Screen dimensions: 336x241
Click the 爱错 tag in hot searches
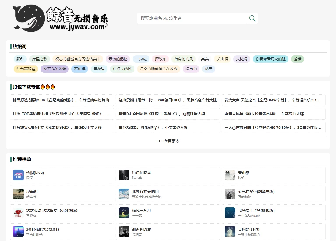click(x=297, y=59)
